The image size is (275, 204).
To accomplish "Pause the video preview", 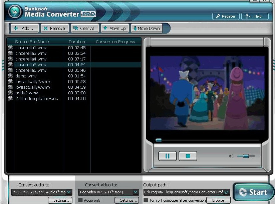I will (167, 156).
